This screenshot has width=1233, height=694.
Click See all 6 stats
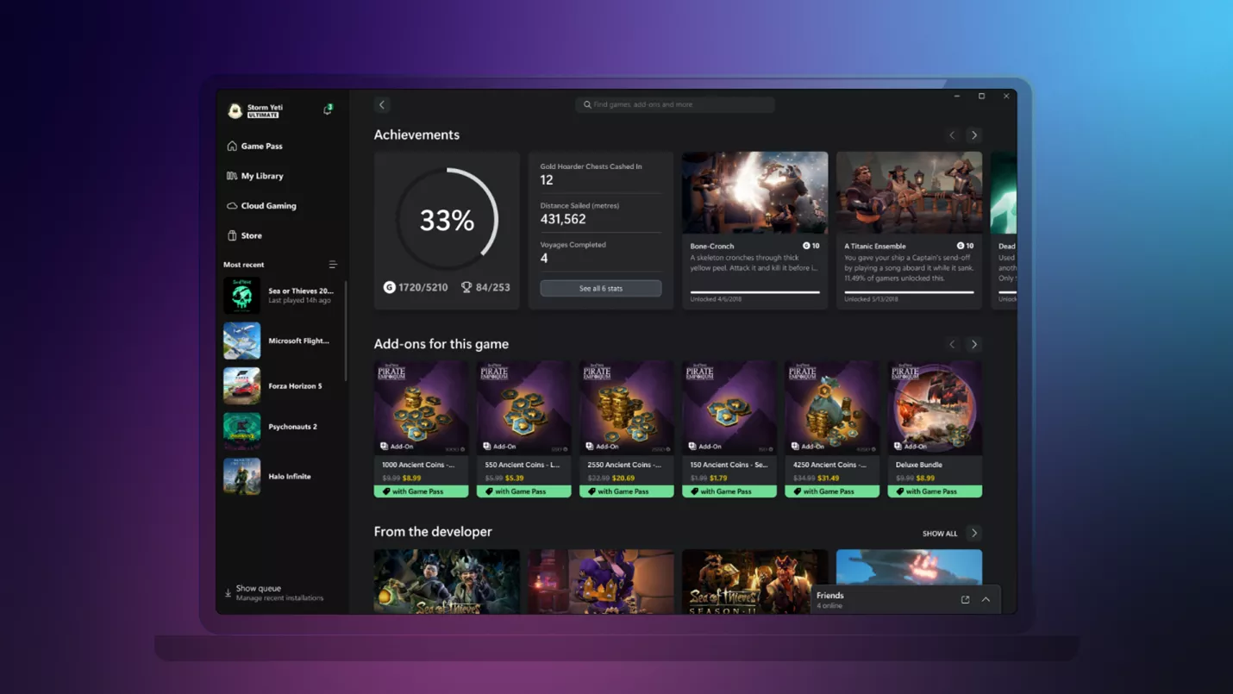600,288
